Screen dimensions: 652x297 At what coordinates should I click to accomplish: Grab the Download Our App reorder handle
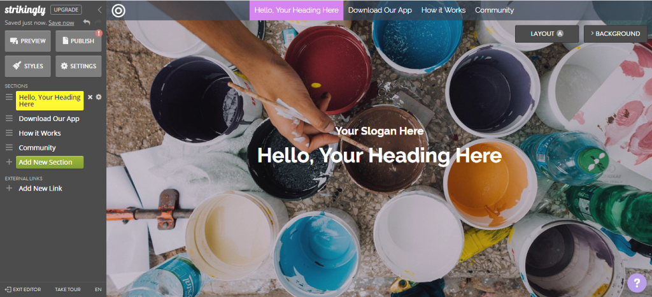coord(9,119)
